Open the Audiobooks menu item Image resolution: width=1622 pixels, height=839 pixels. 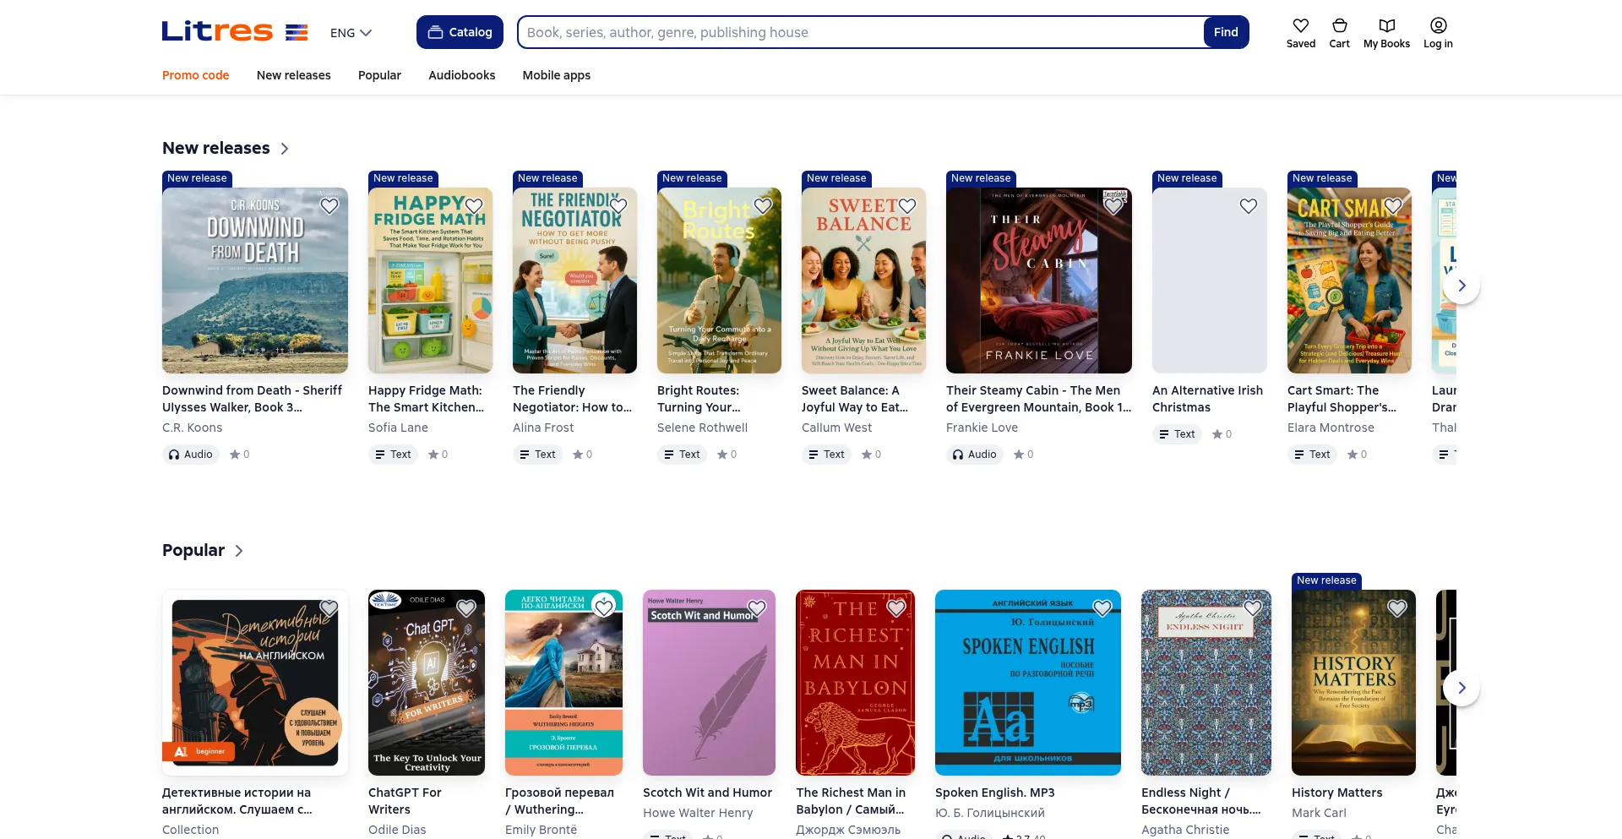pyautogui.click(x=461, y=75)
